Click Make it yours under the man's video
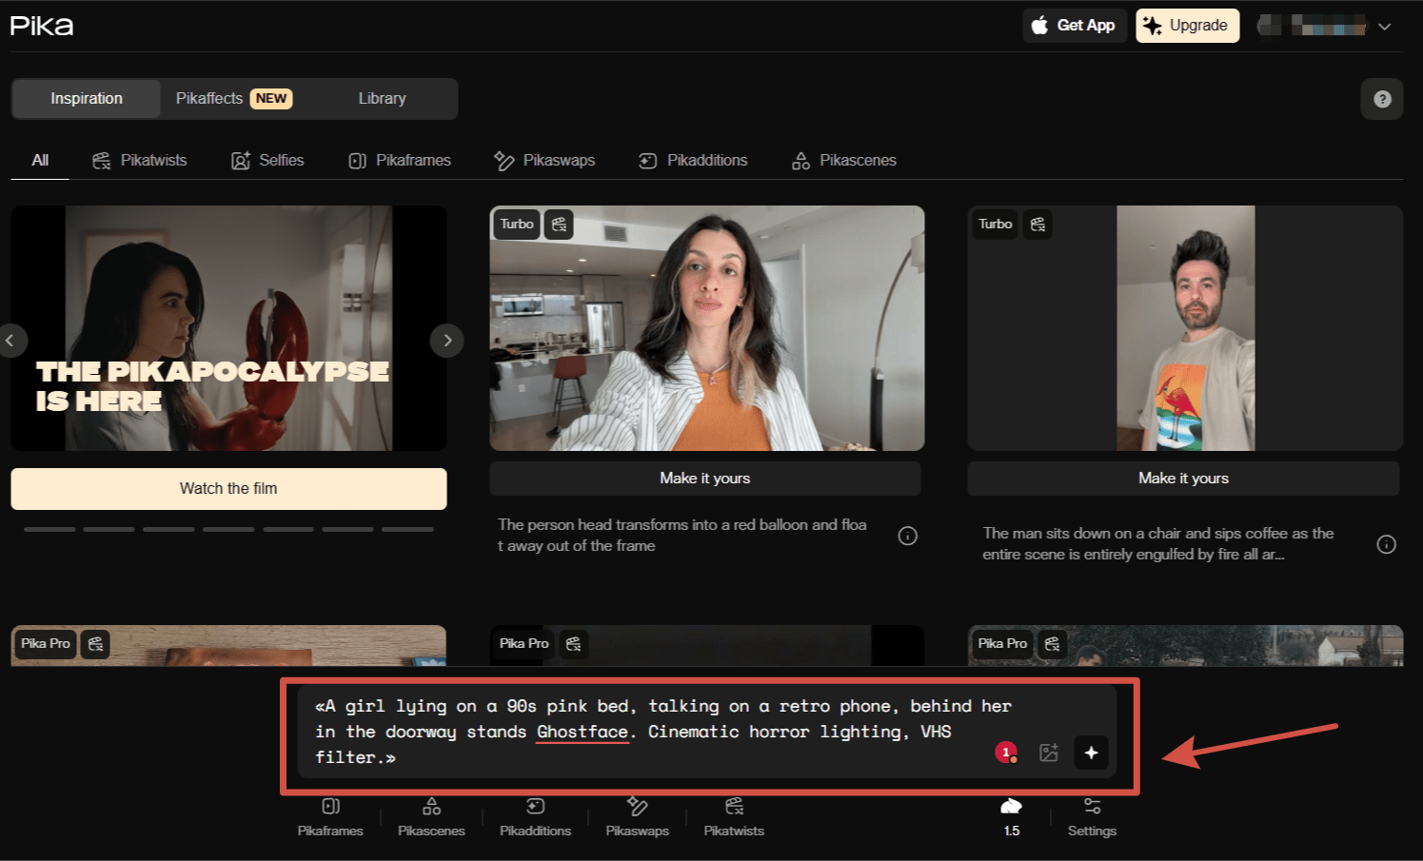1423x861 pixels. (1183, 479)
